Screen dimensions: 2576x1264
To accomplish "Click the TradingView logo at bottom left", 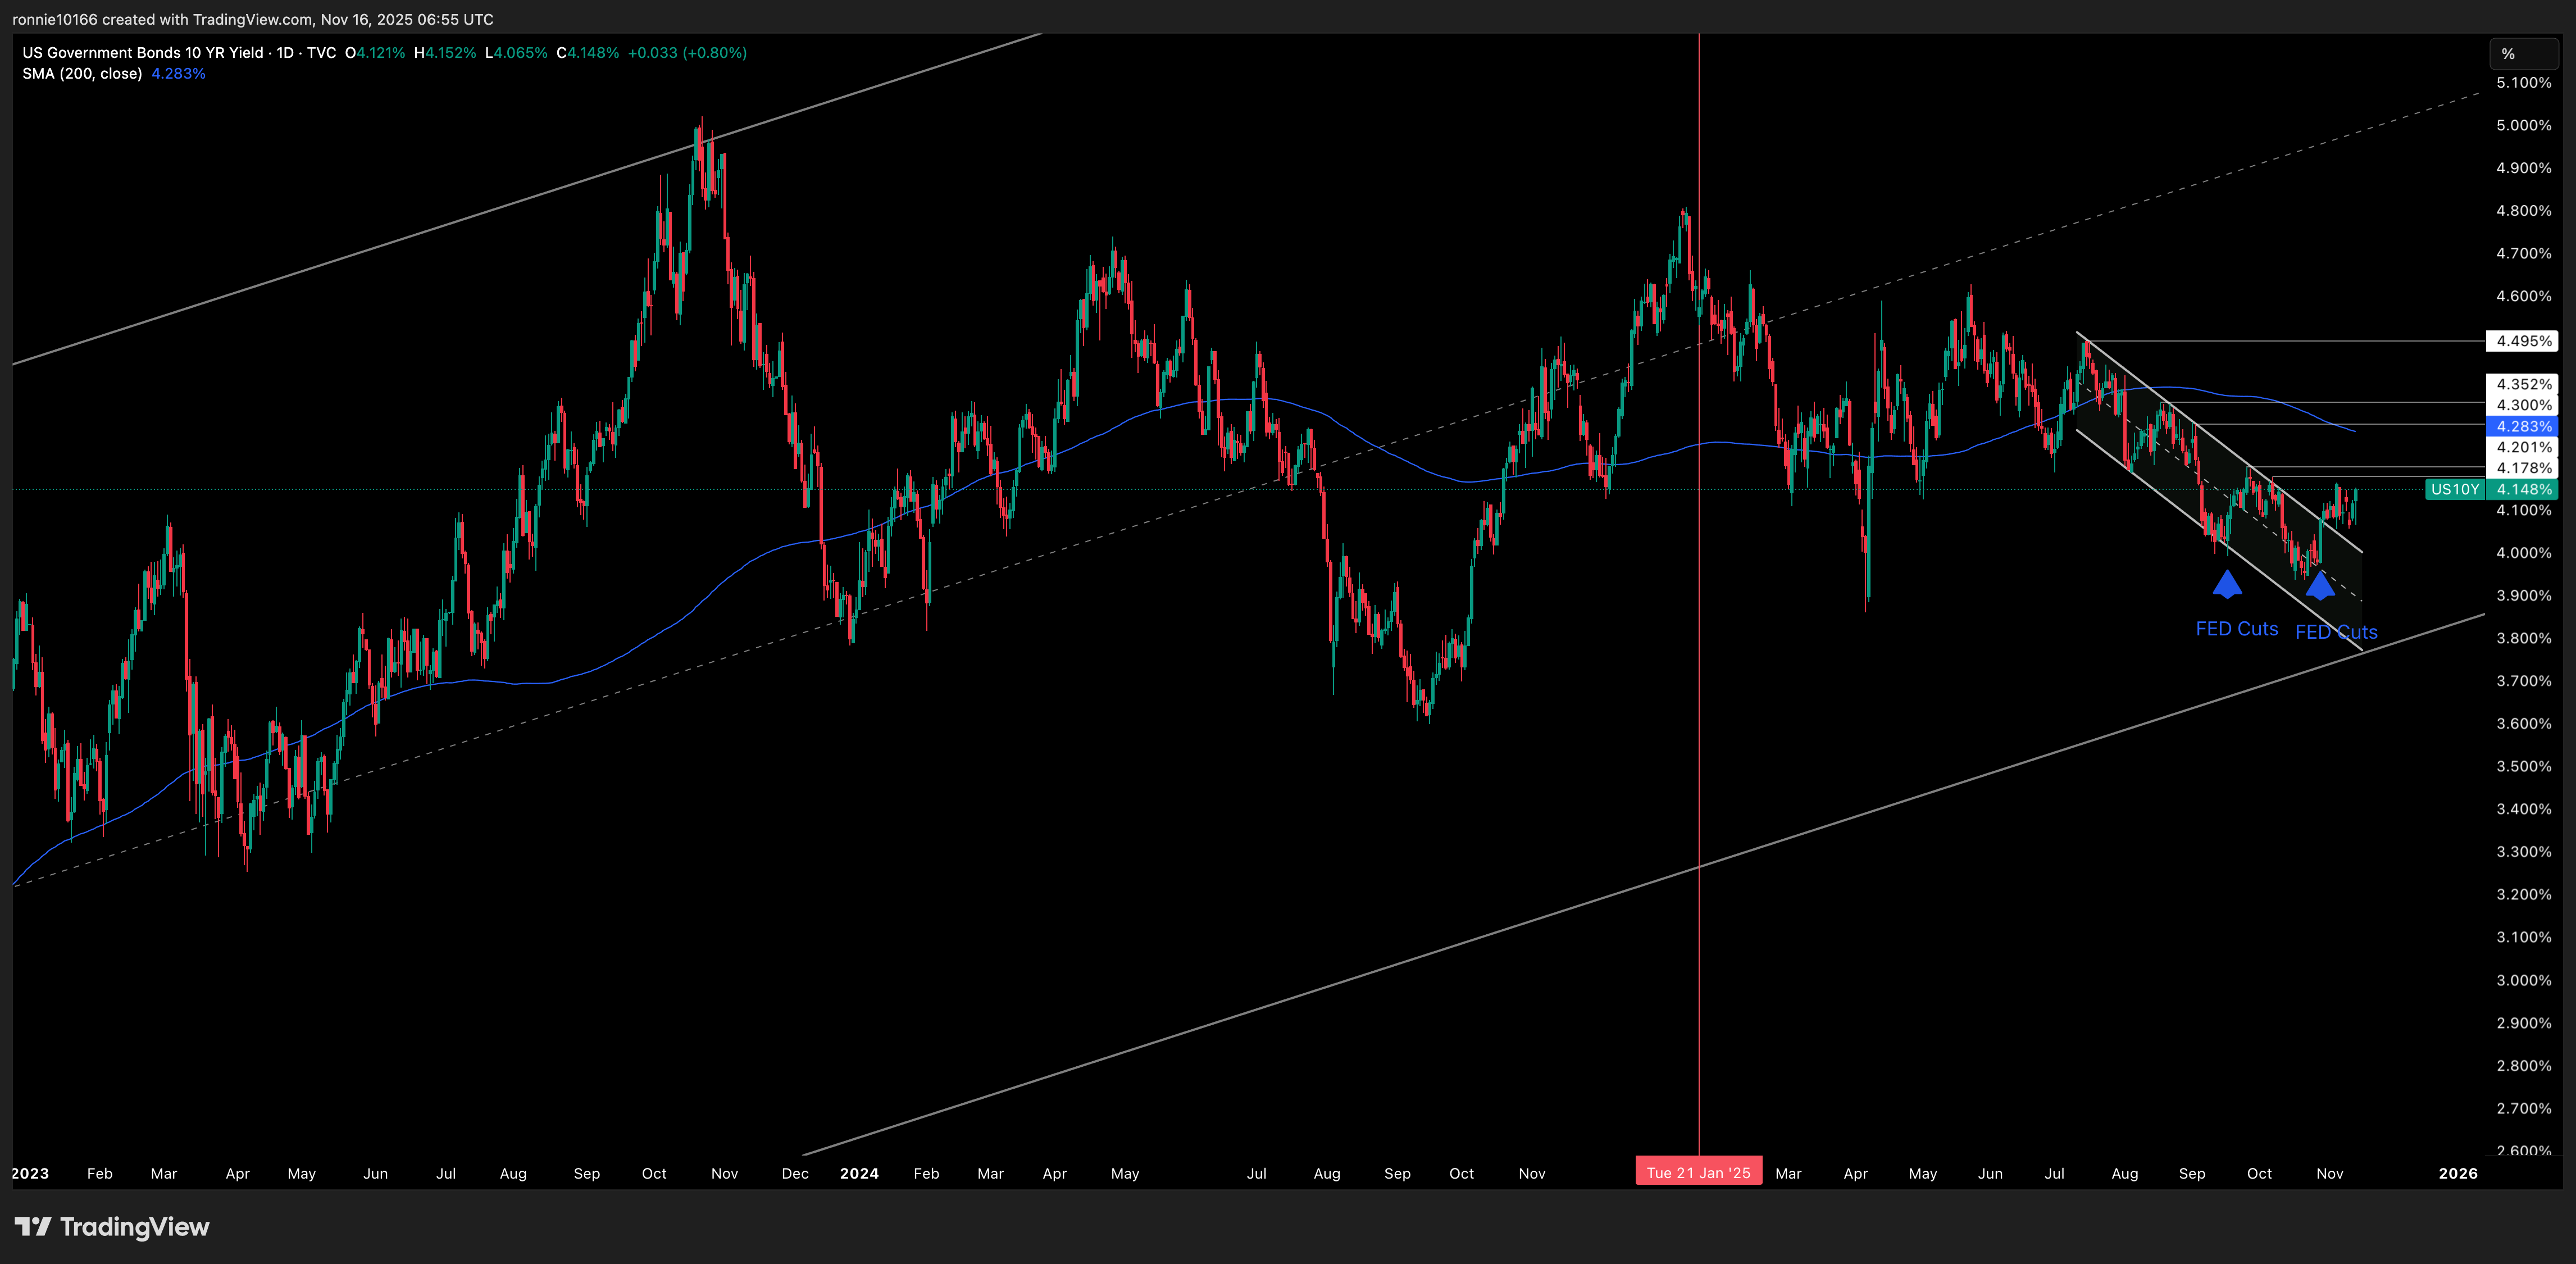I will (x=112, y=1227).
